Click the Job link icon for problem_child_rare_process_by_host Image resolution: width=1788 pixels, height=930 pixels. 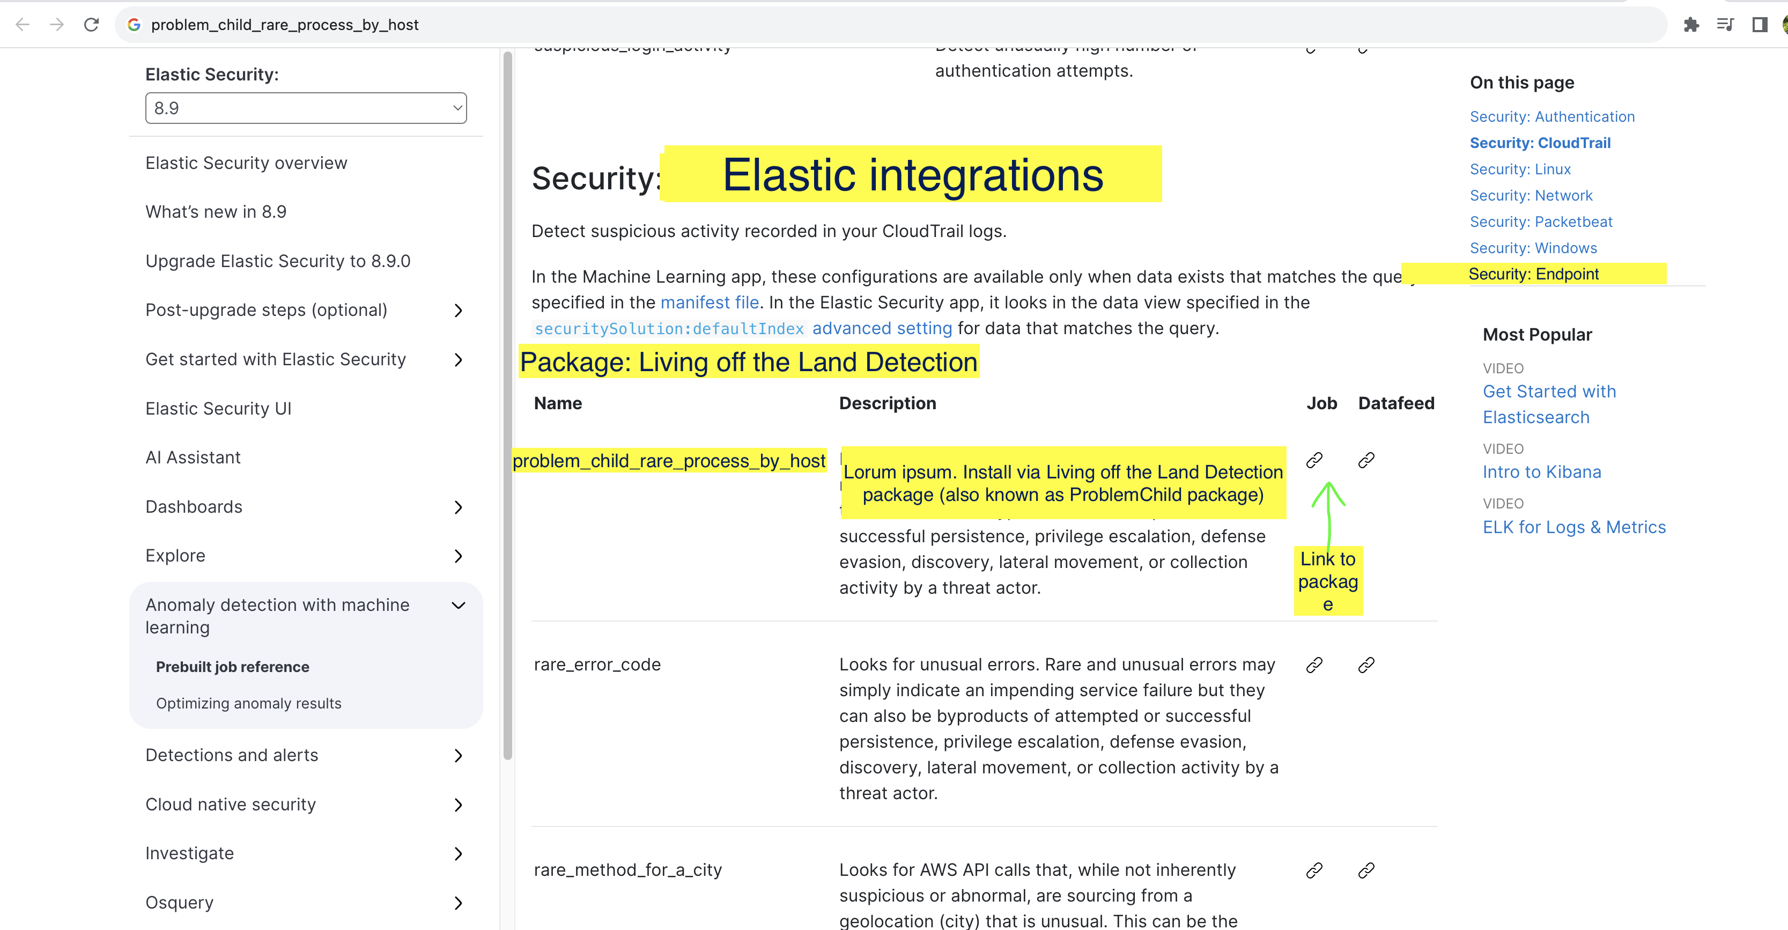[x=1314, y=460]
